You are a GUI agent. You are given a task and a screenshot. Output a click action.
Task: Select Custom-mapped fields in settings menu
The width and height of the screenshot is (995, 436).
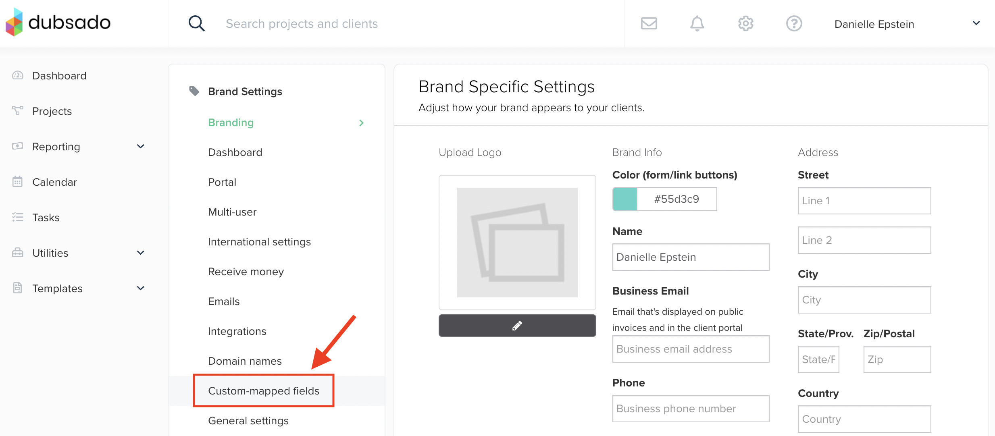(264, 391)
